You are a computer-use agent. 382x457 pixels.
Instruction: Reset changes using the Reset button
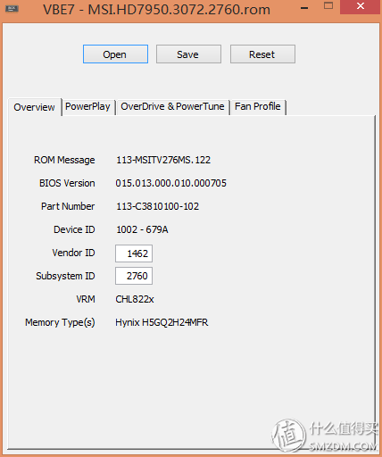click(x=262, y=54)
